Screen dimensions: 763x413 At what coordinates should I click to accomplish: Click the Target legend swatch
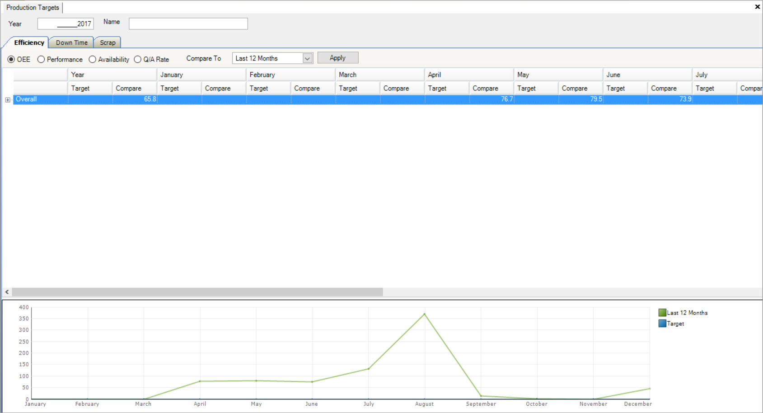(662, 324)
